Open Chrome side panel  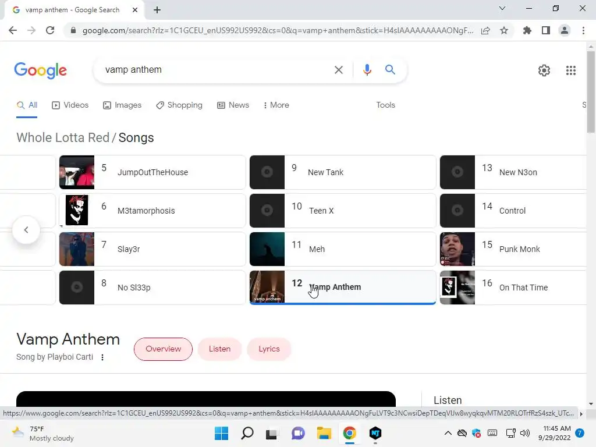coord(546,30)
